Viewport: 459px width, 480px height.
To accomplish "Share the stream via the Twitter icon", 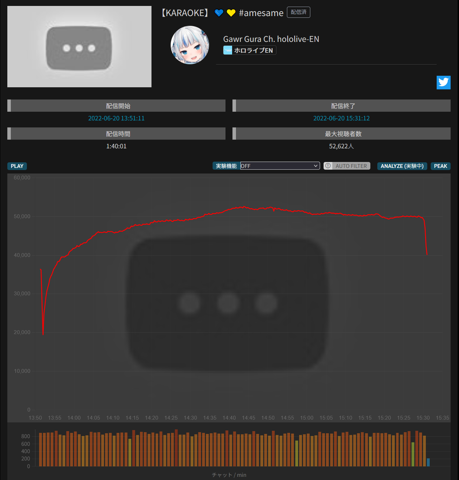I will (443, 82).
